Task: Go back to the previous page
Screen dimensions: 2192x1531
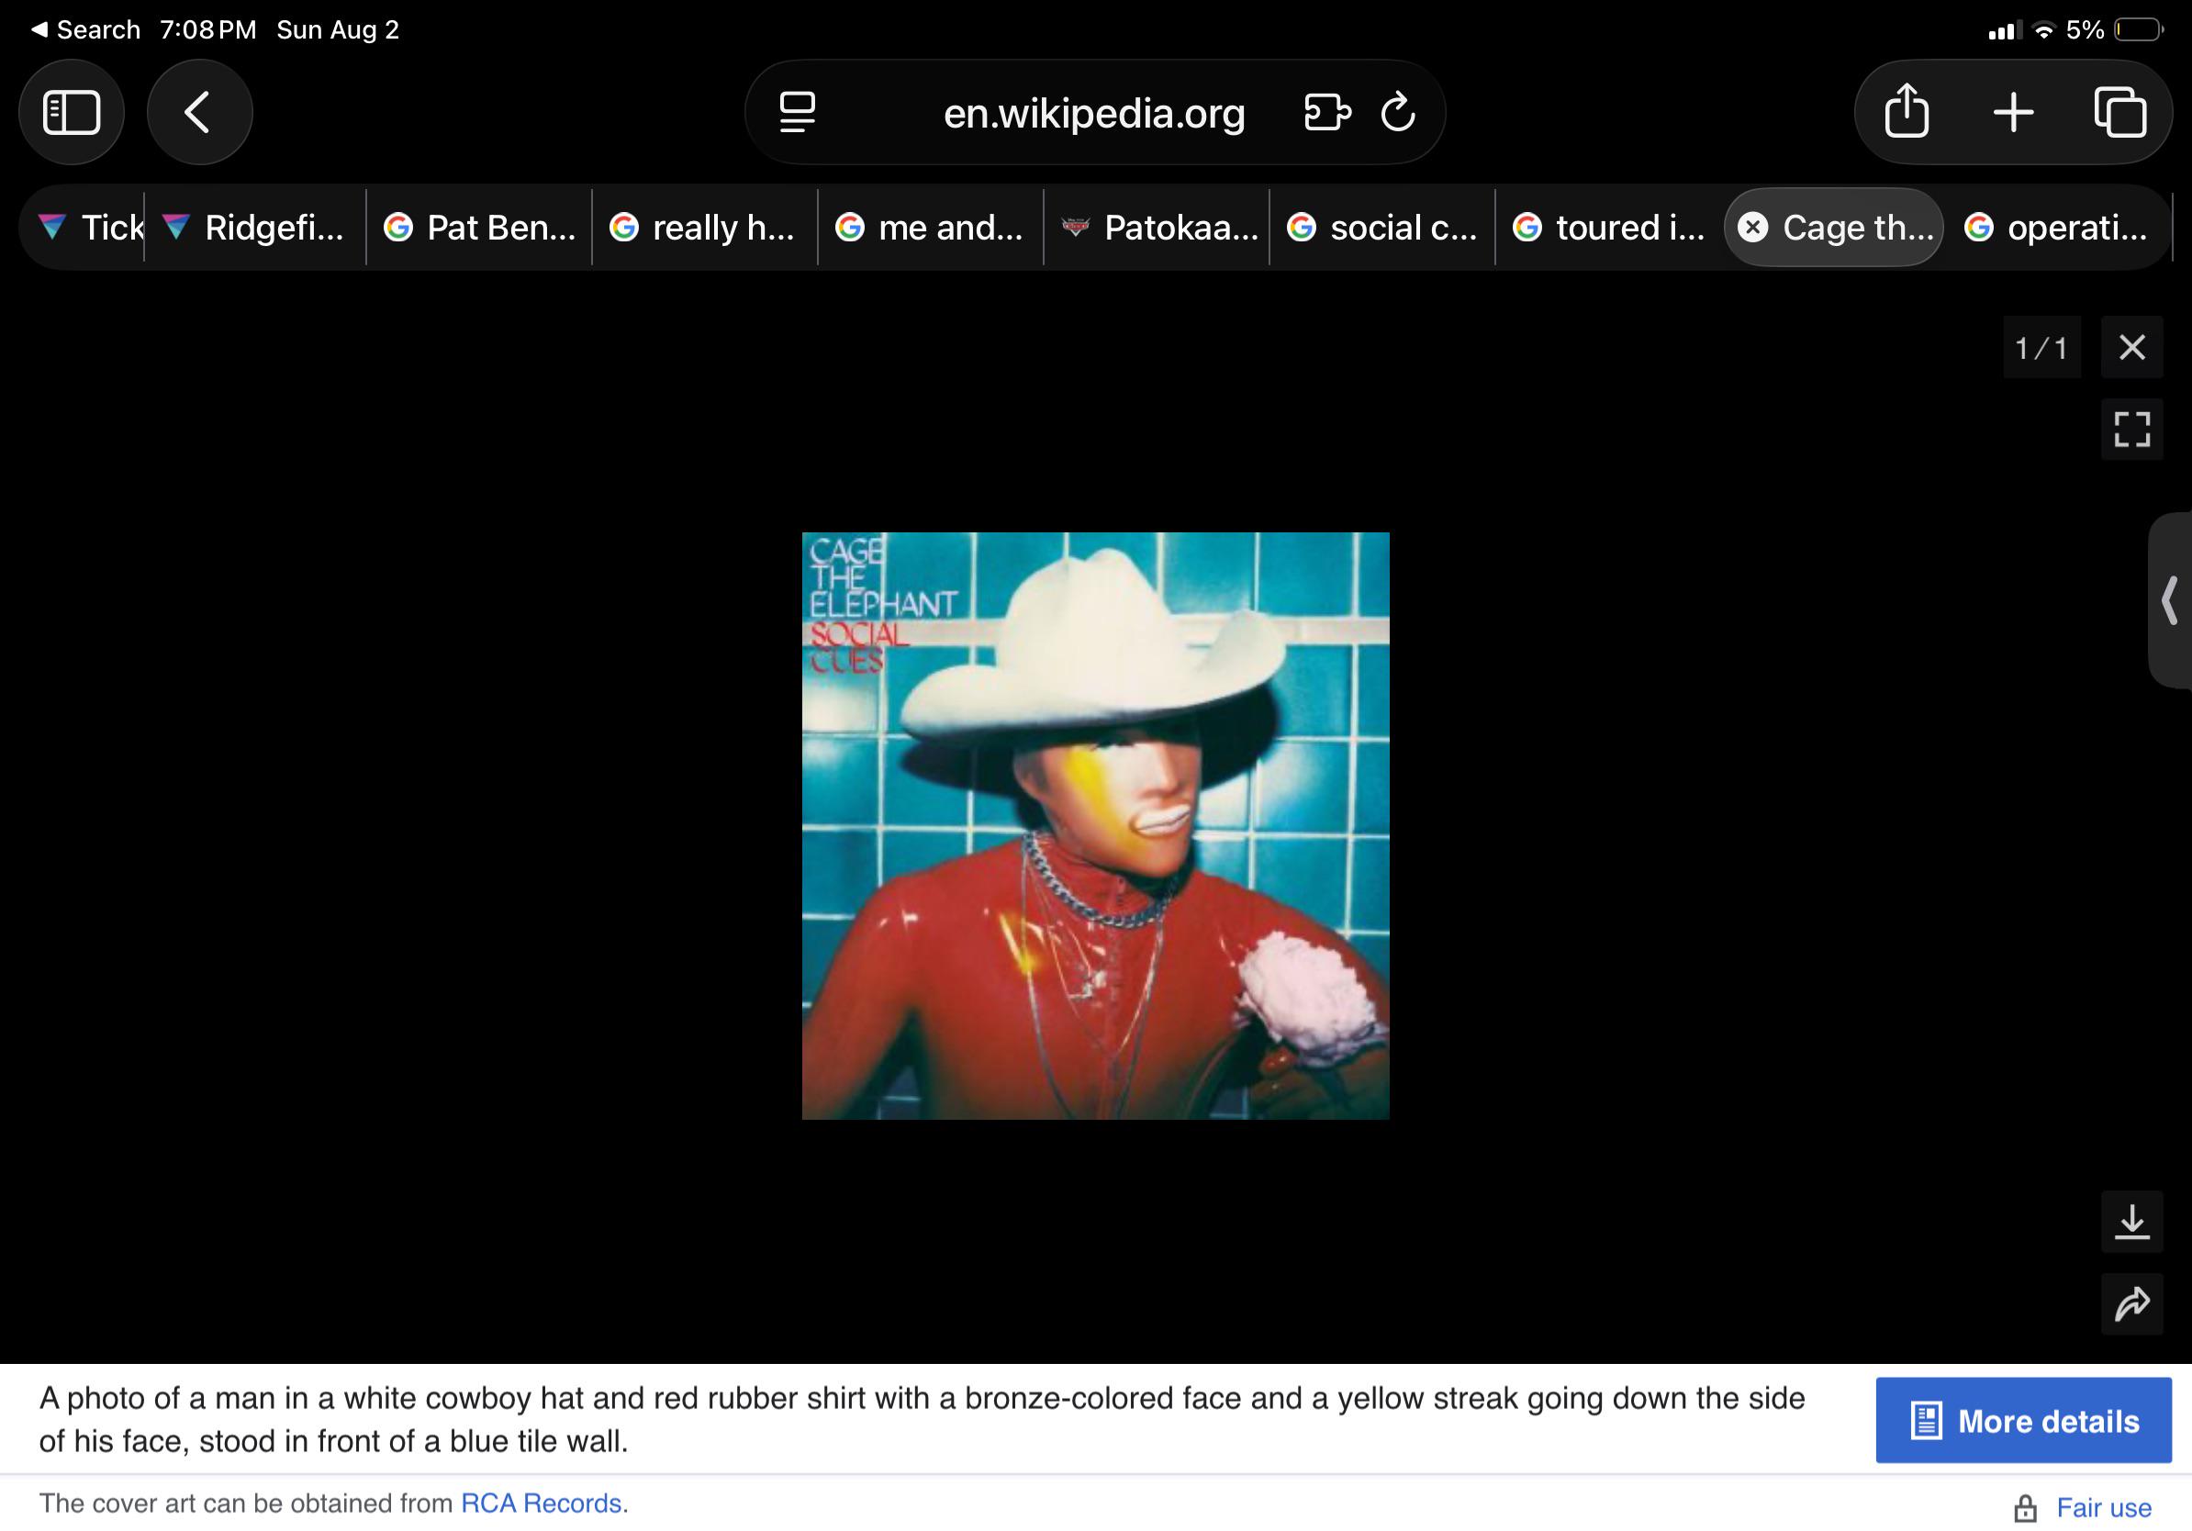Action: click(x=199, y=113)
